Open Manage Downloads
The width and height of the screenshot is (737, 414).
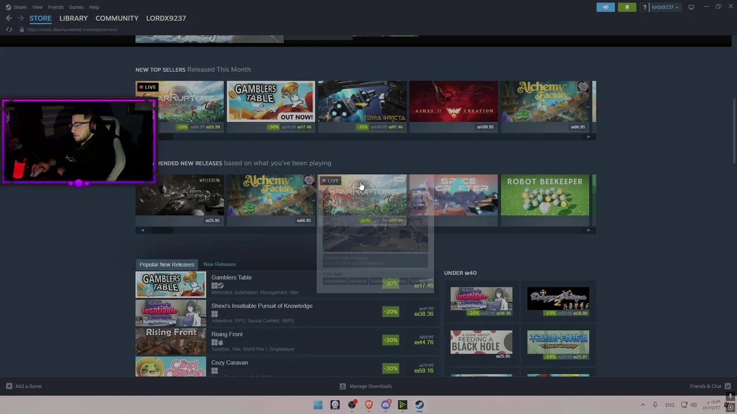[366, 386]
